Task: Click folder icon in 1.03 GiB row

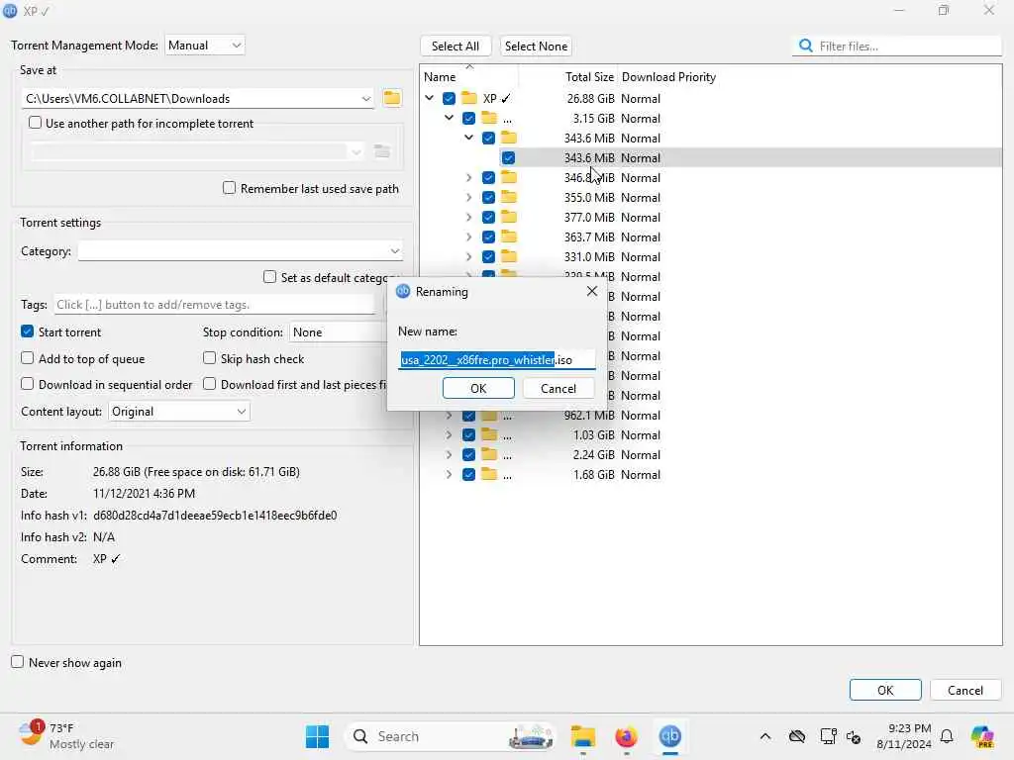Action: coord(489,435)
